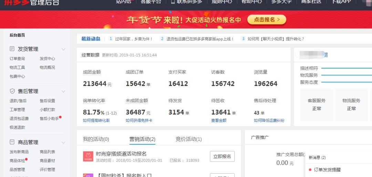
Task: Click the 成团订单 value 15642
Action: pos(135,84)
